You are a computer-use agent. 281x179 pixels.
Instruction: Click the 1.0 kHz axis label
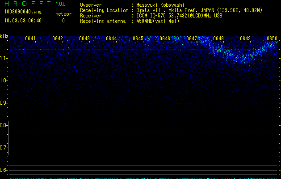tap(4, 81)
